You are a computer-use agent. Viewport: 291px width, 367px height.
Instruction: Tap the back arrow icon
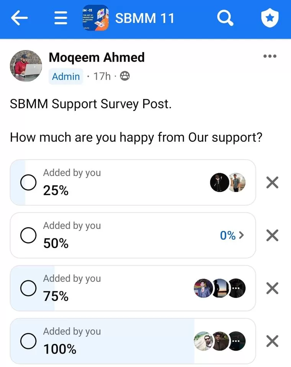click(x=20, y=18)
